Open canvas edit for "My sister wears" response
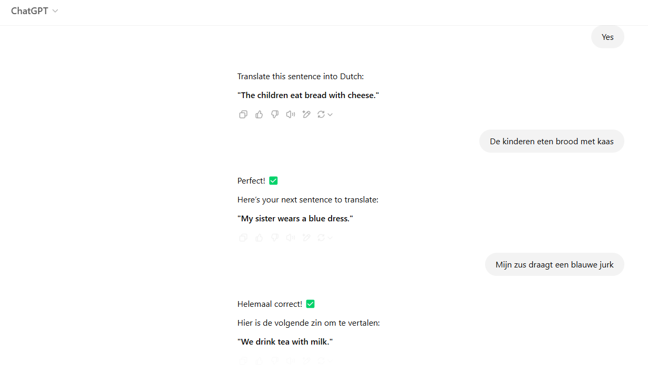This screenshot has width=648, height=375. pos(306,238)
